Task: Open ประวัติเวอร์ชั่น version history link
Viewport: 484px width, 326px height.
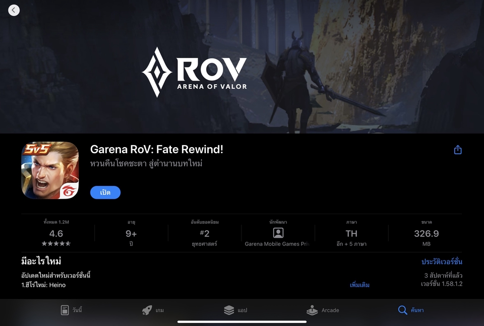Action: pos(442,262)
